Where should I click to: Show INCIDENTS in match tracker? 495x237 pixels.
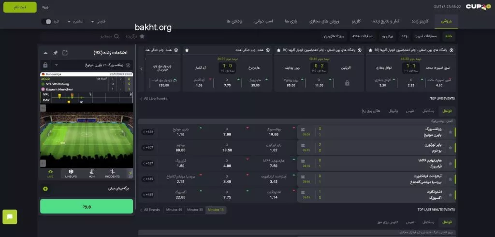(x=112, y=173)
